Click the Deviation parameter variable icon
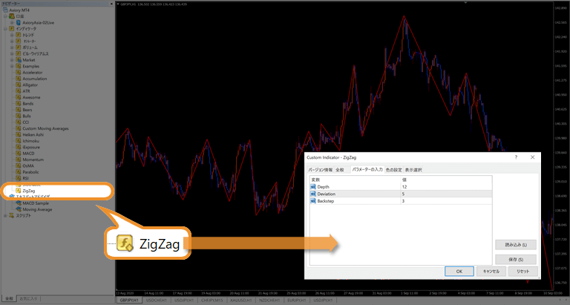 point(313,194)
